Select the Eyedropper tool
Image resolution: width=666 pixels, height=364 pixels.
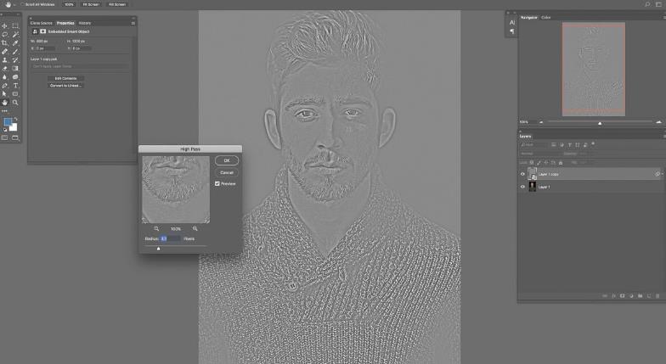point(15,42)
